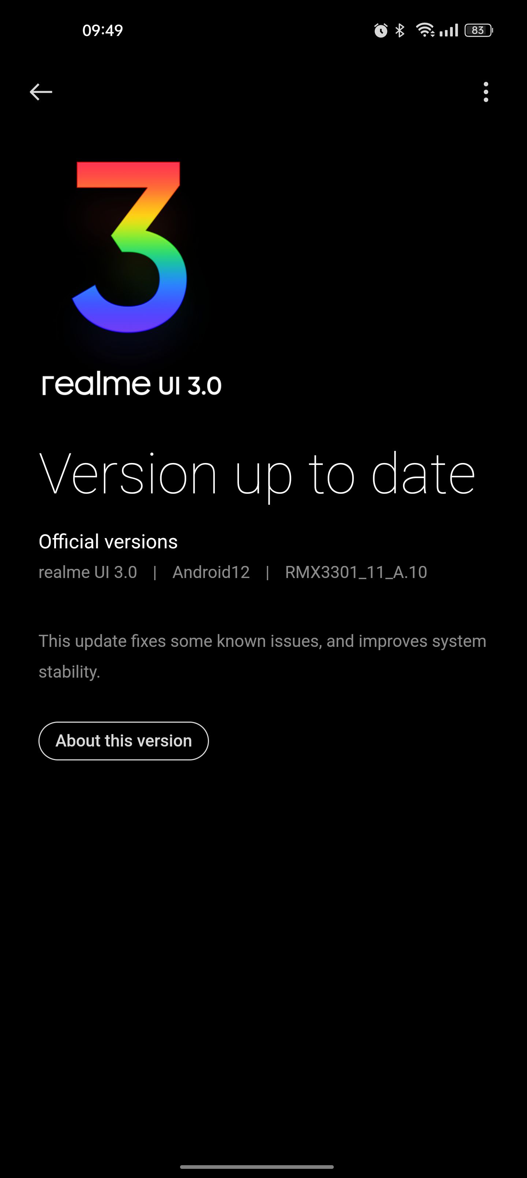Image resolution: width=527 pixels, height=1178 pixels.
Task: Tap build number RMX3301_11_A.10
Action: click(356, 572)
